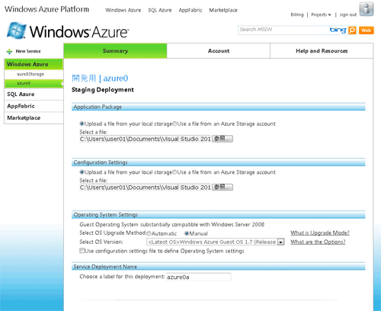Browse for the Application Package file

[x=223, y=139]
